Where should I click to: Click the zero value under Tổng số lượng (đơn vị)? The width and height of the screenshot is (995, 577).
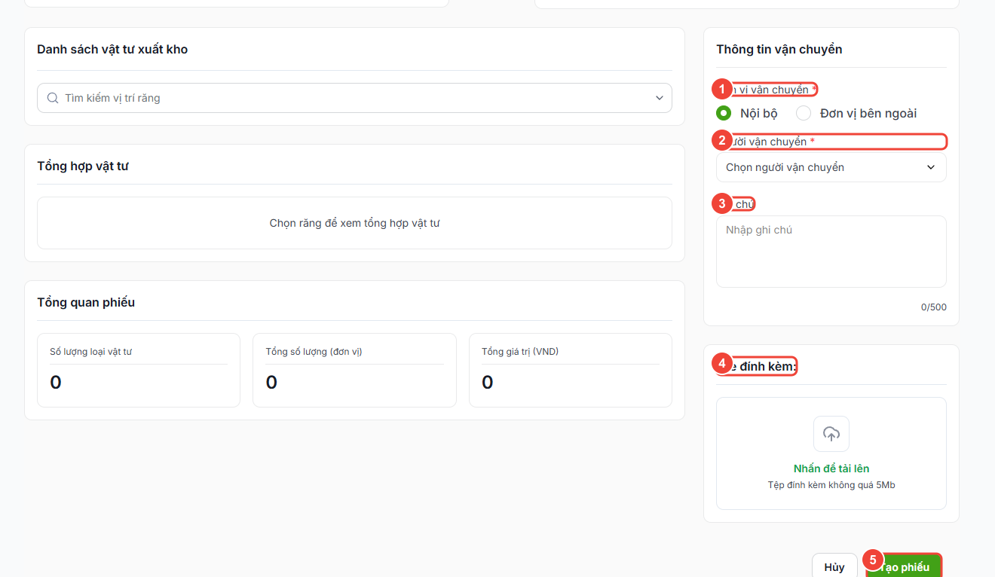pos(271,383)
